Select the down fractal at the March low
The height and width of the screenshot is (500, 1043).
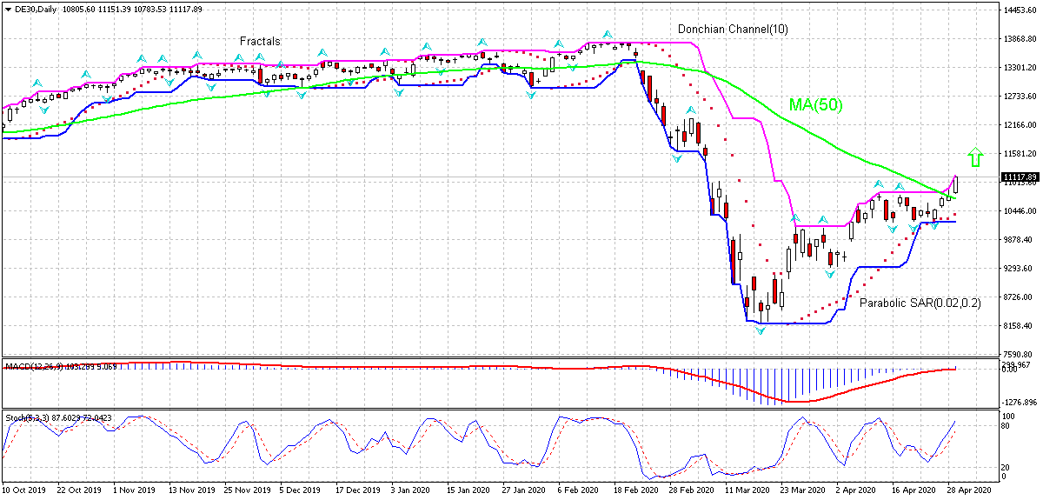[x=761, y=331]
